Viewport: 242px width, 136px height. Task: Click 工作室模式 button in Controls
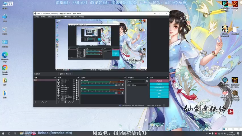pyautogui.click(x=159, y=90)
